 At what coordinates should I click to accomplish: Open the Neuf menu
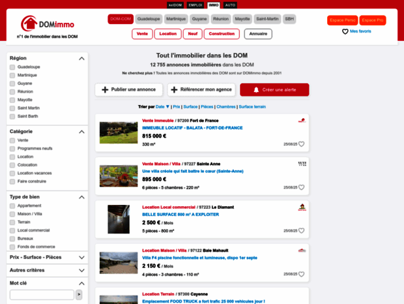point(192,34)
